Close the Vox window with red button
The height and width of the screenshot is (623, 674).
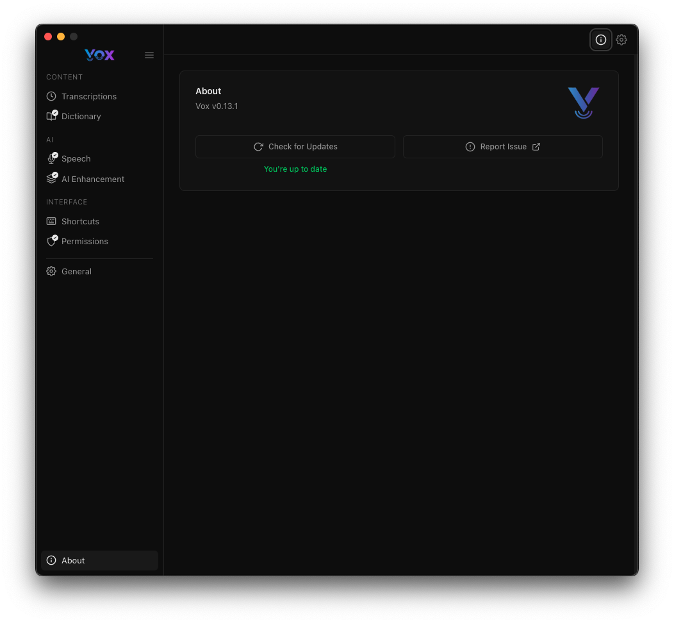click(x=48, y=37)
